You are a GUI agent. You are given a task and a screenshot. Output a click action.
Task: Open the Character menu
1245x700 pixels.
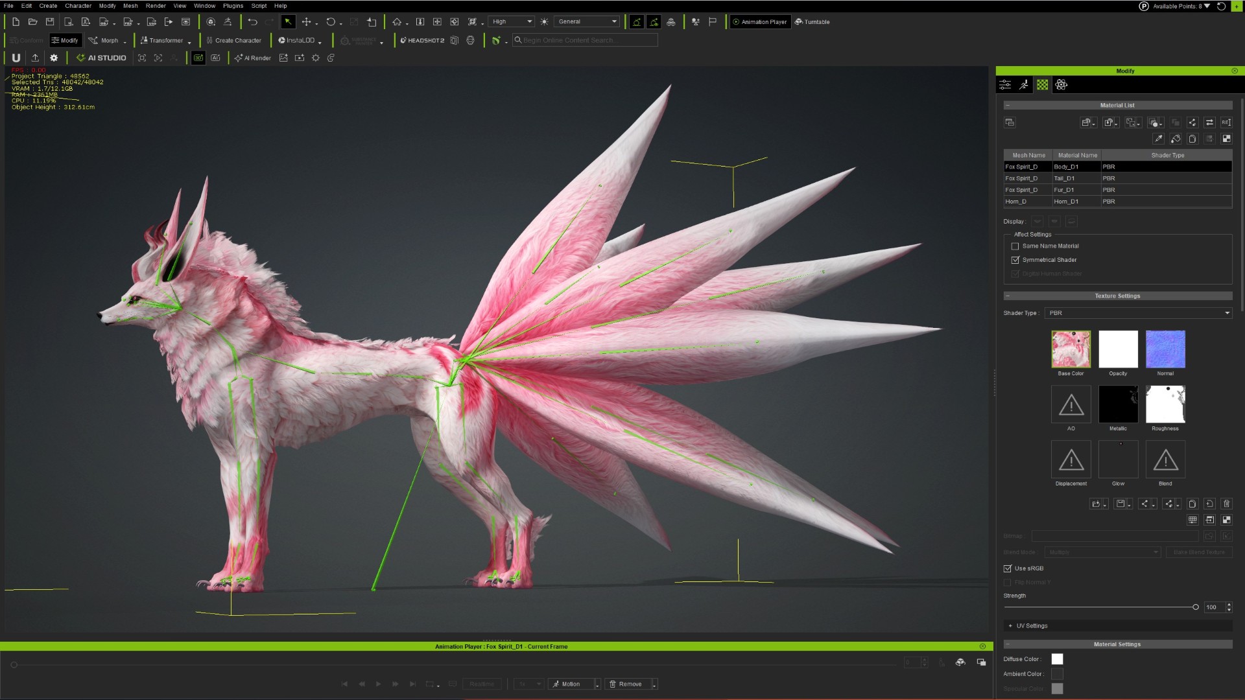(x=78, y=6)
